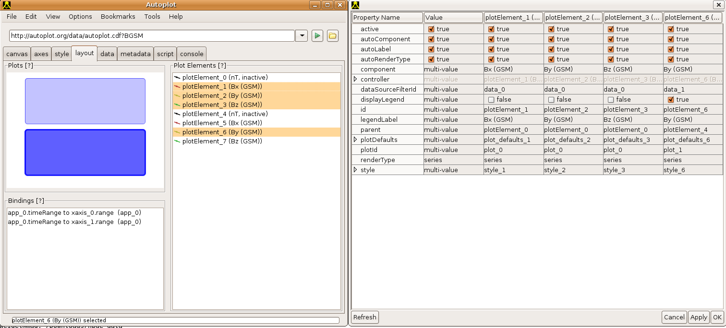Enable displayLegend for plotElement_1 column
This screenshot has width=726, height=328.
[491, 100]
